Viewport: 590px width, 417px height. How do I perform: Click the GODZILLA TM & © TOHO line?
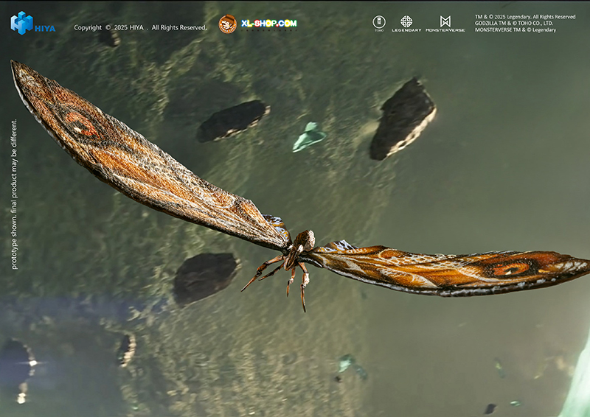515,23
